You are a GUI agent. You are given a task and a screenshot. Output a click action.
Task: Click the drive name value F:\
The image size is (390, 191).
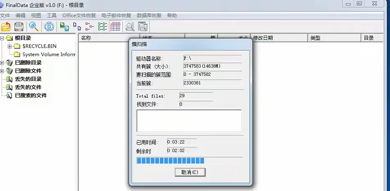(x=212, y=59)
